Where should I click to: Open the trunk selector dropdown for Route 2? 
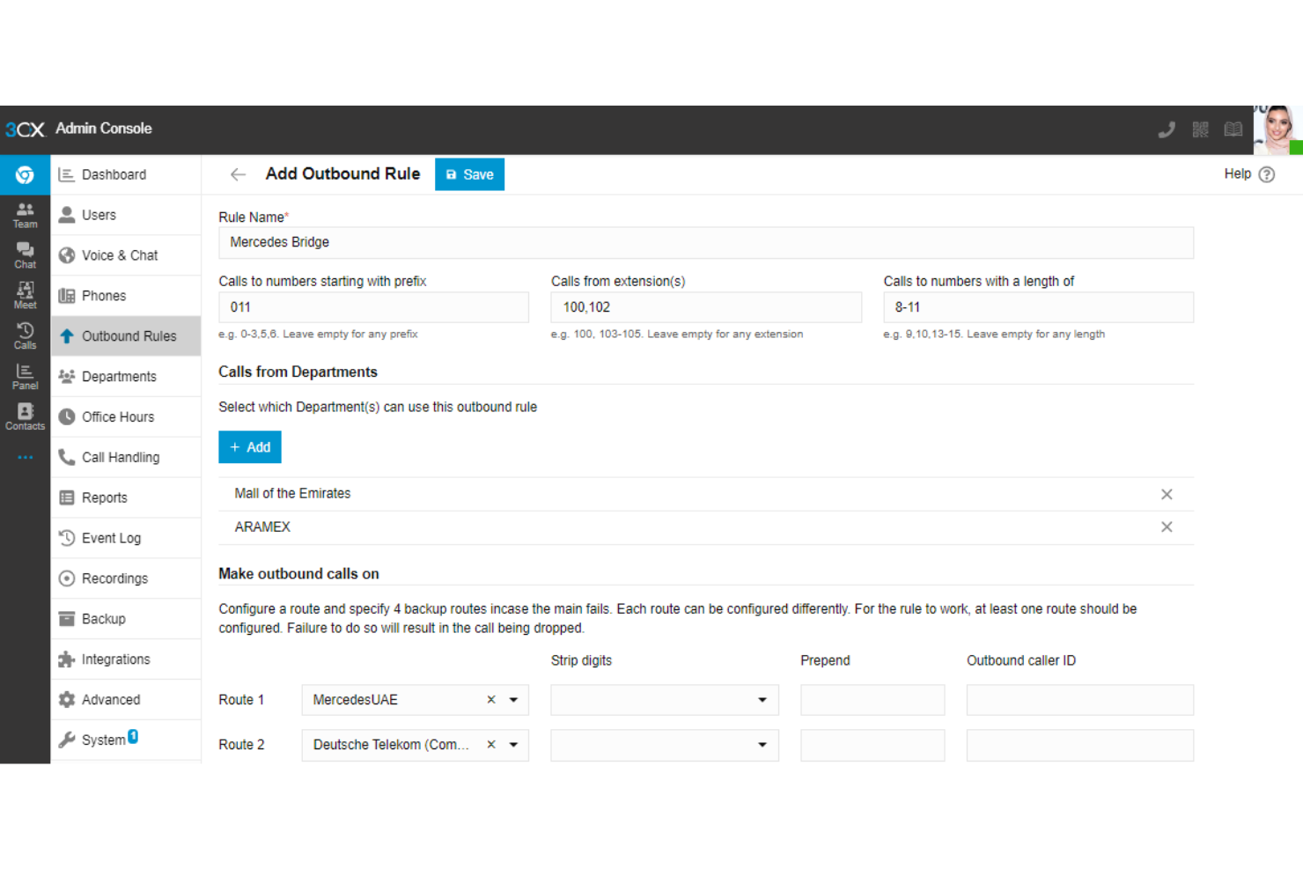tap(513, 745)
